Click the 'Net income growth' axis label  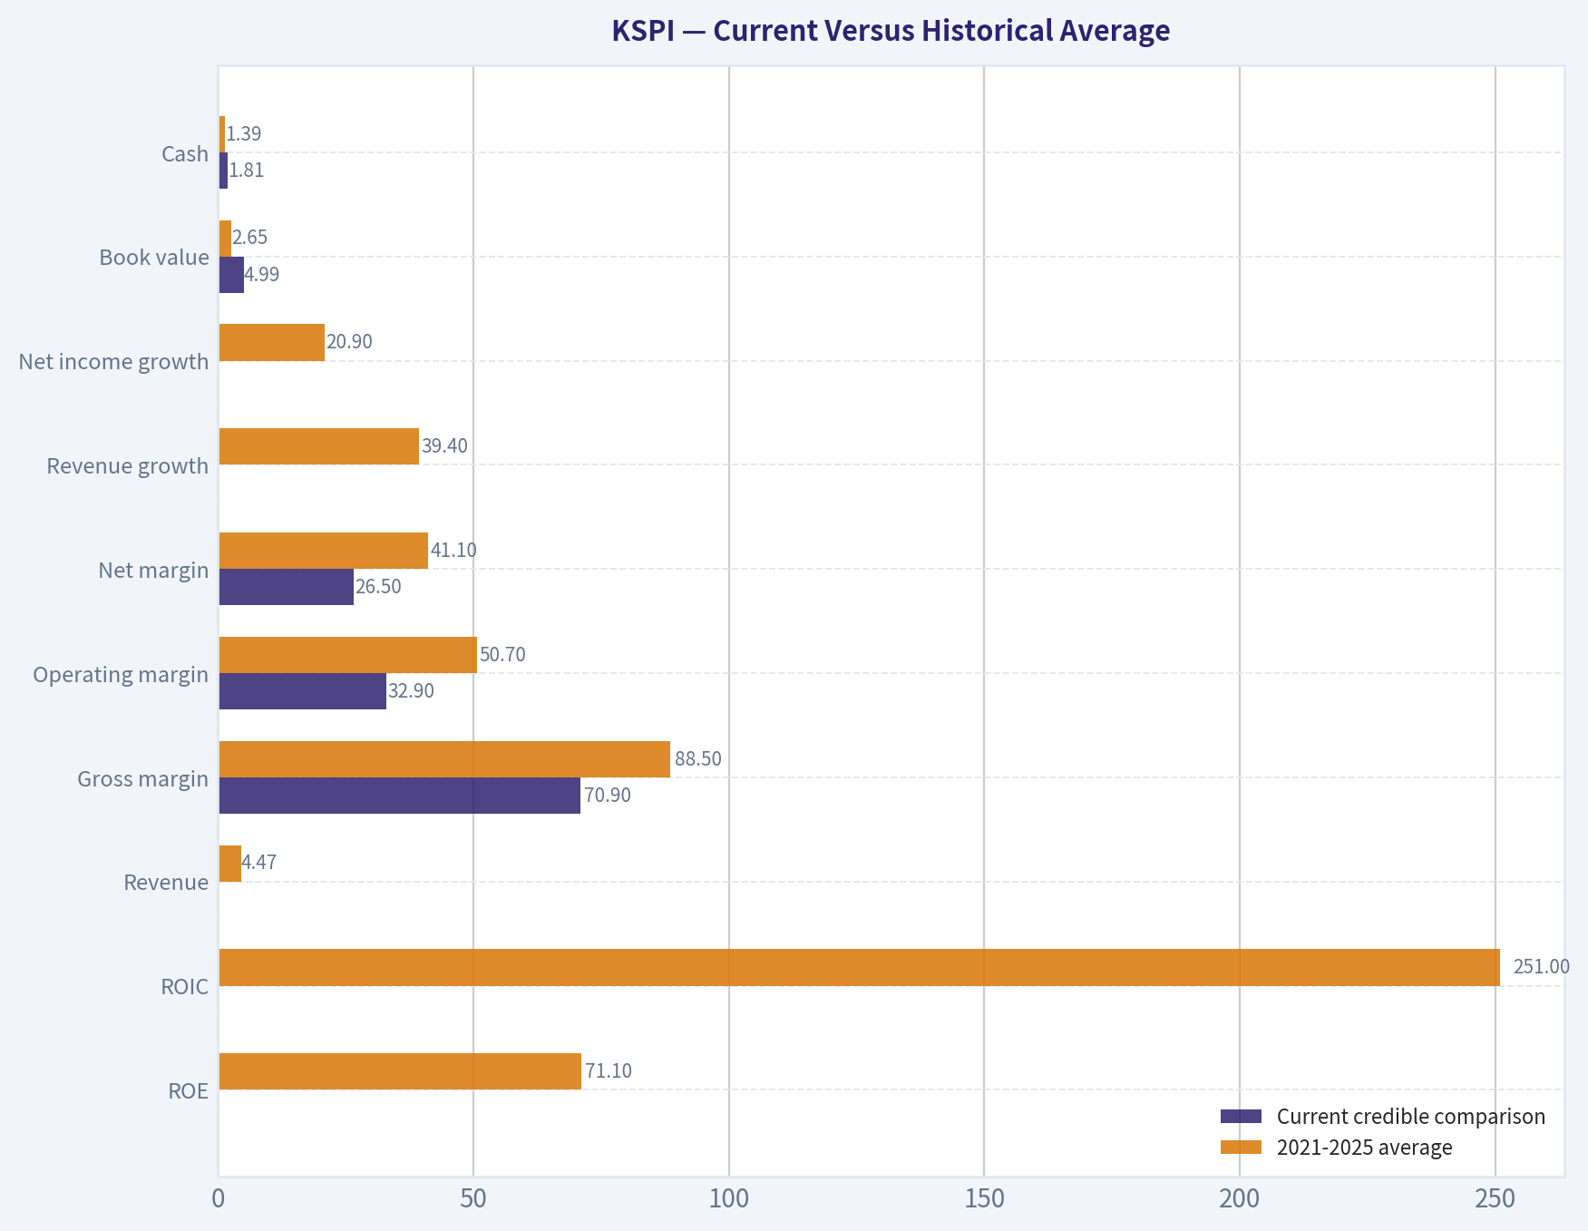(113, 362)
